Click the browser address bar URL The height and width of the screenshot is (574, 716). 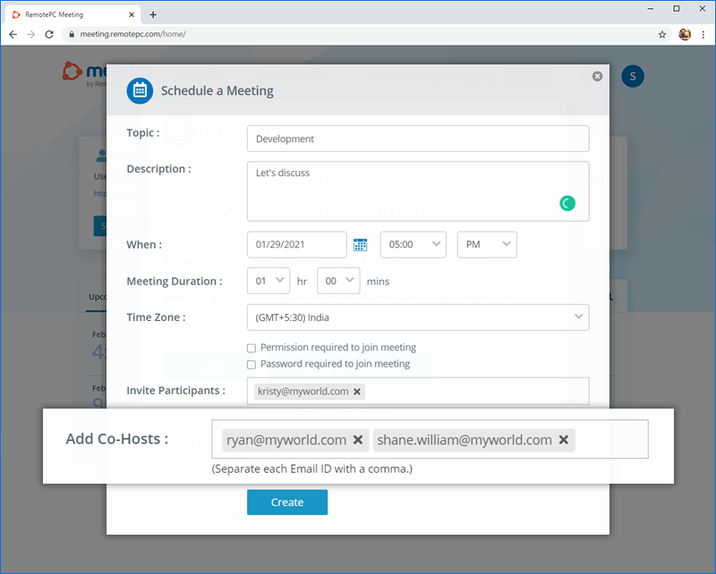click(x=132, y=34)
